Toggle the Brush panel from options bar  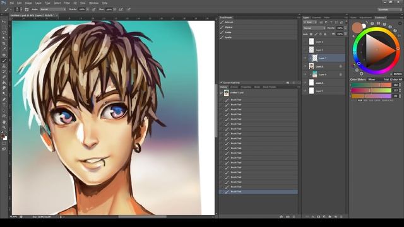[27, 9]
